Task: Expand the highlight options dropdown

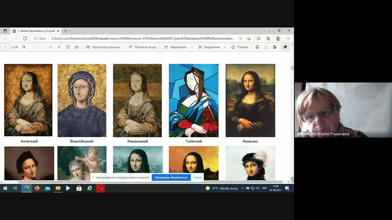Action: pyautogui.click(x=225, y=47)
